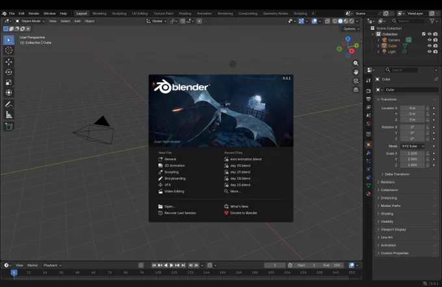Click the End frame field 250
The height and width of the screenshot is (287, 442).
click(331, 266)
